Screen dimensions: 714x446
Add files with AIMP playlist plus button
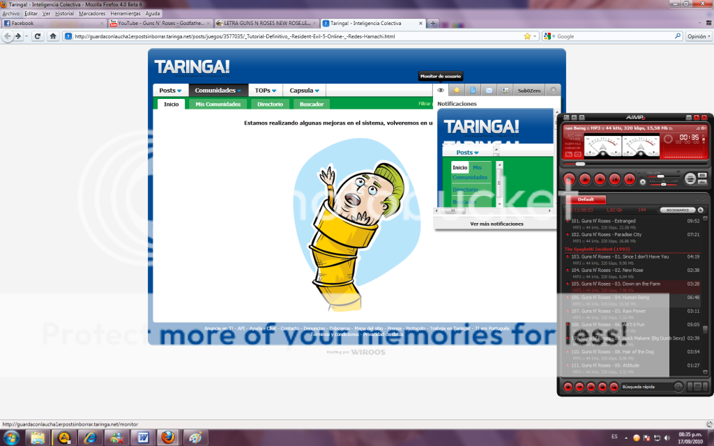pos(568,387)
